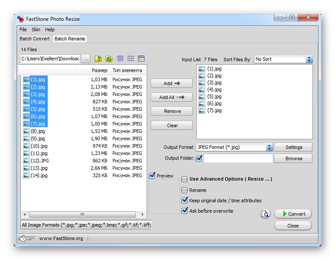Switch to details view icon
Viewport: 335px width, 260px height.
point(120,59)
